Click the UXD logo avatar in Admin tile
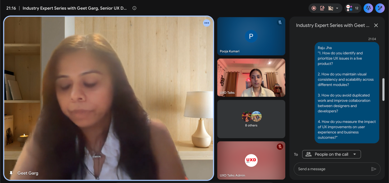Screen dimensions: 389x183 (251, 160)
